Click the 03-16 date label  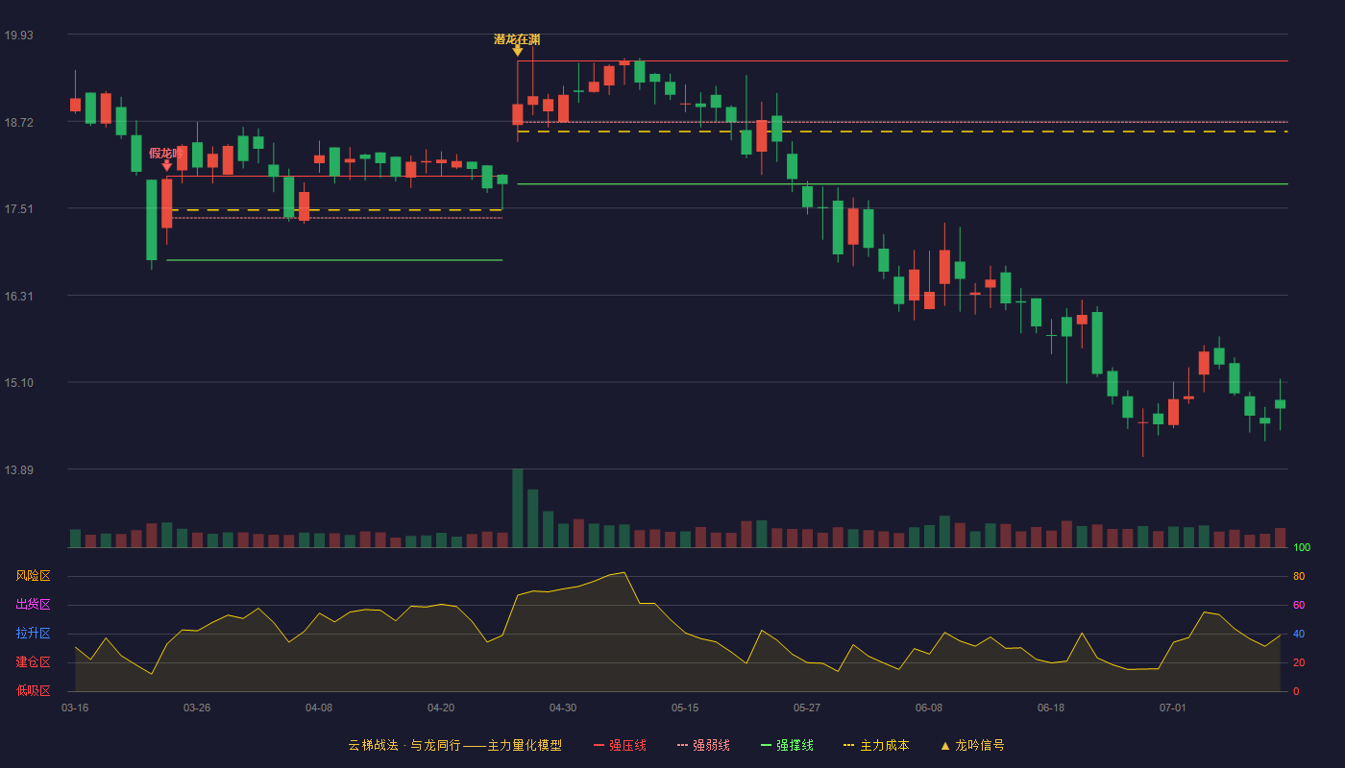pyautogui.click(x=75, y=708)
